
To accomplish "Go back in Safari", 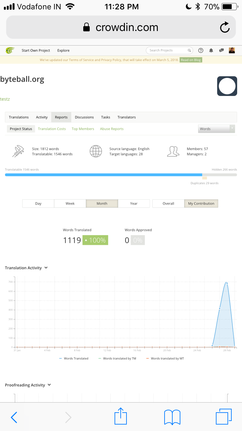I will pyautogui.click(x=14, y=417).
